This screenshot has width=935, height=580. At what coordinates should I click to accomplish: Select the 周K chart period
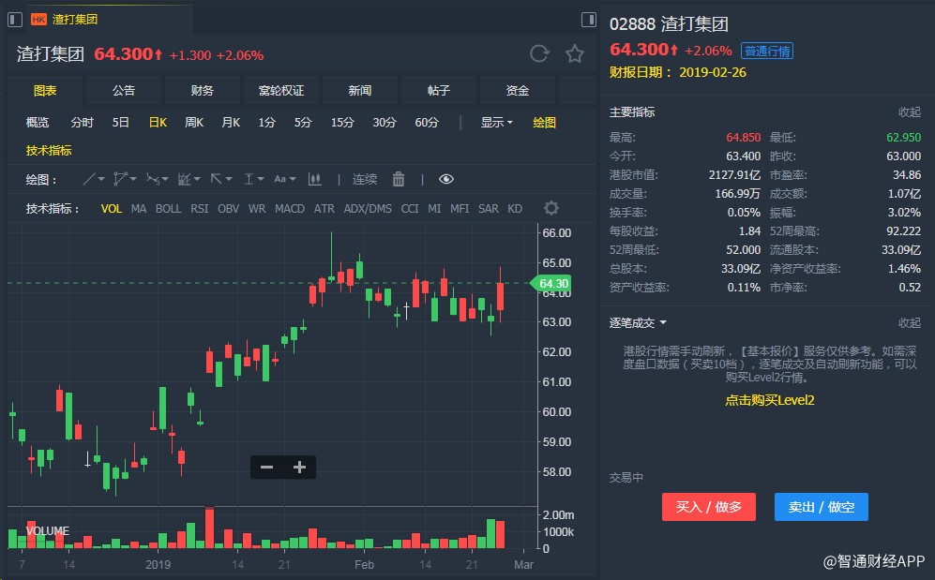click(194, 122)
